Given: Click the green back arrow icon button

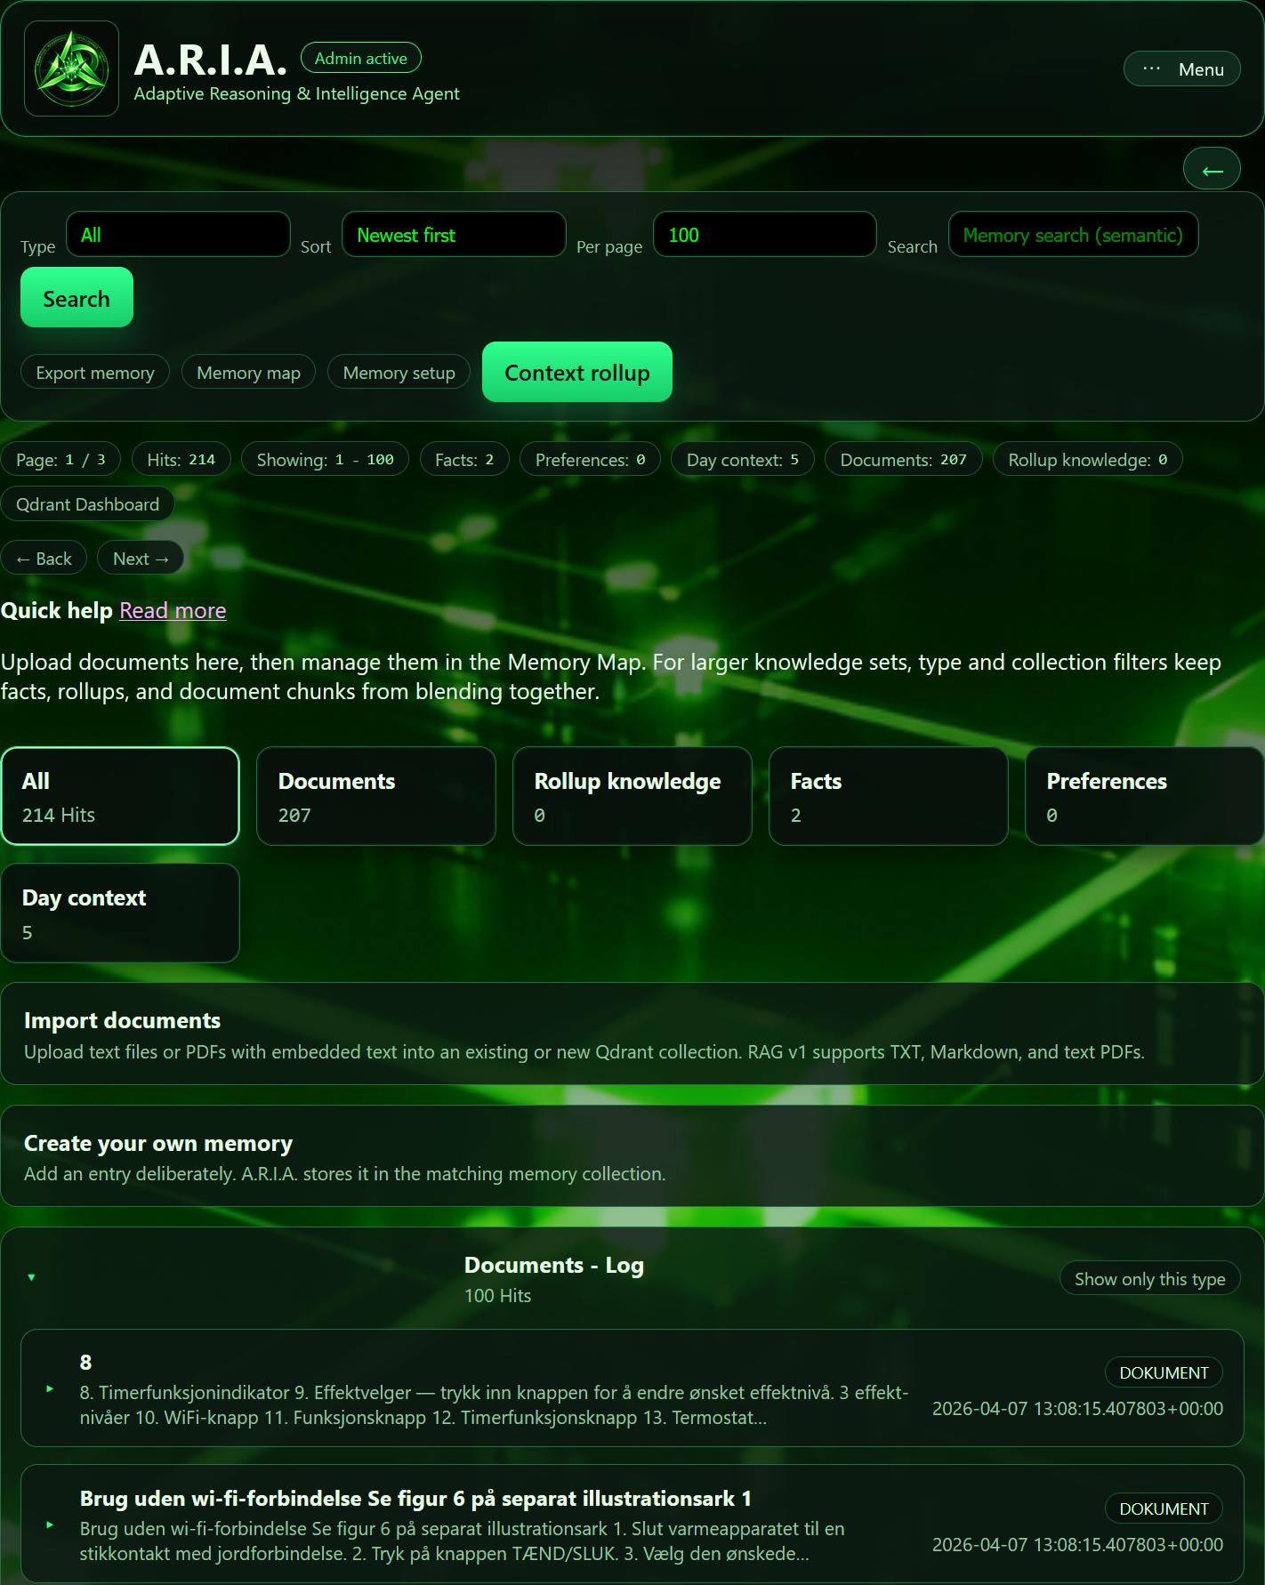Looking at the screenshot, I should click(1212, 169).
